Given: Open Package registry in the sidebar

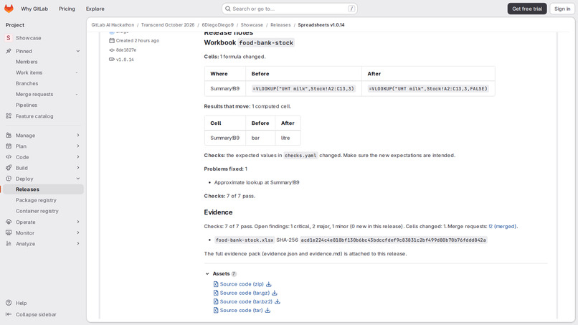Looking at the screenshot, I should point(36,200).
